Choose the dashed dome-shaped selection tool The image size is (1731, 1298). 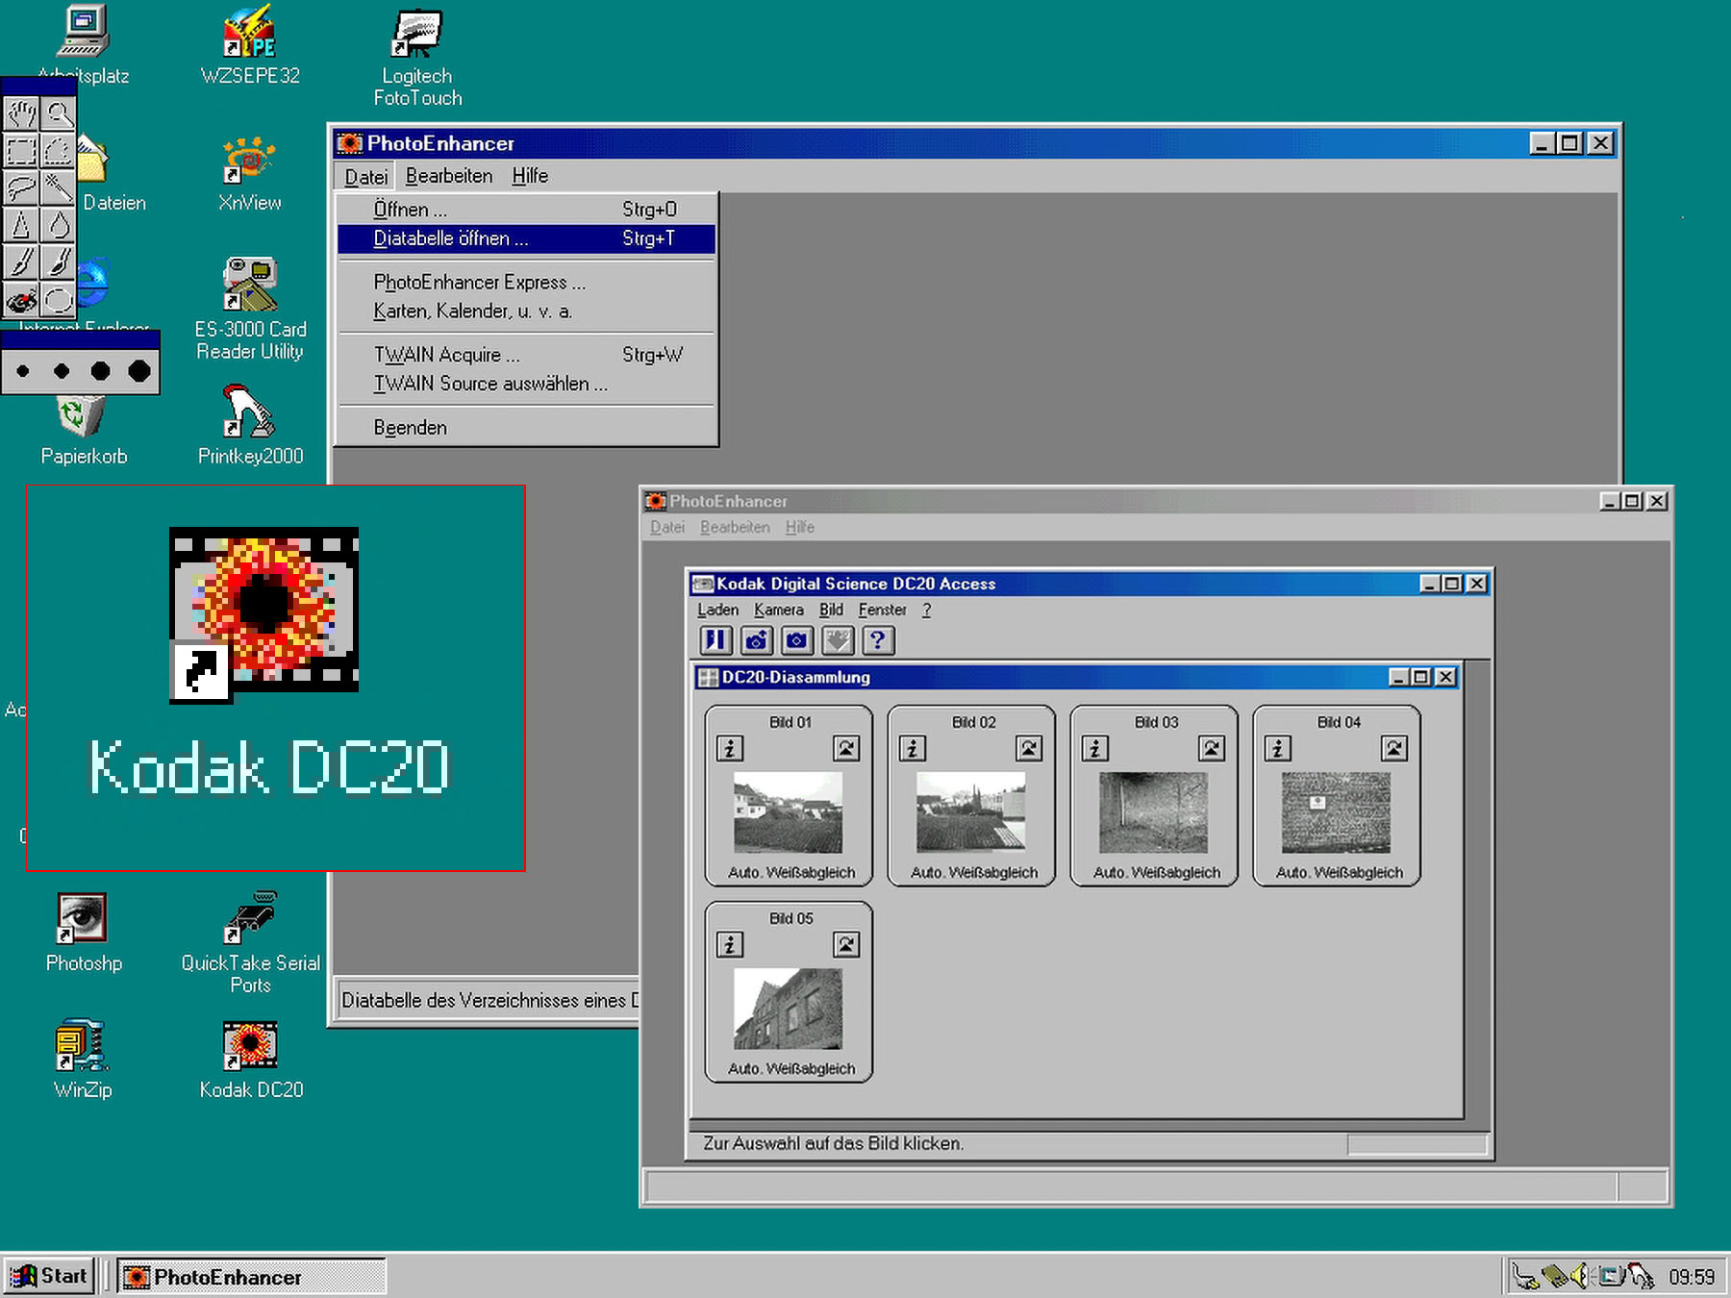pyautogui.click(x=58, y=151)
